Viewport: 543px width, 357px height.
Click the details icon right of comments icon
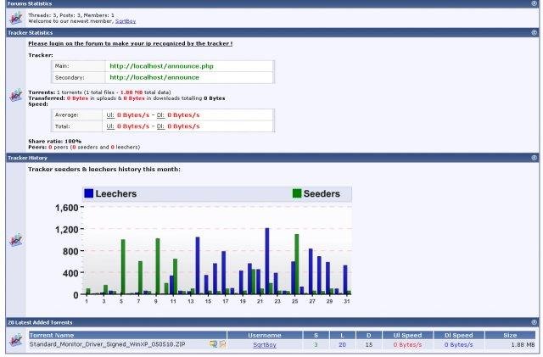tap(222, 344)
